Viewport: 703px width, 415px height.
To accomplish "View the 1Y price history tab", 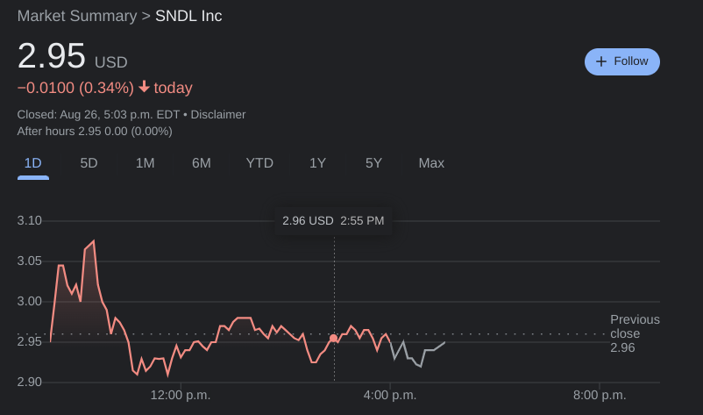I will click(x=317, y=163).
